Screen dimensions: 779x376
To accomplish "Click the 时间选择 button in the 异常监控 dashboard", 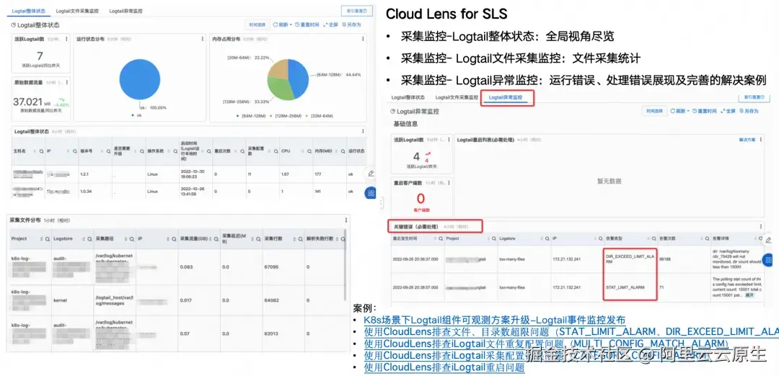I will 653,111.
